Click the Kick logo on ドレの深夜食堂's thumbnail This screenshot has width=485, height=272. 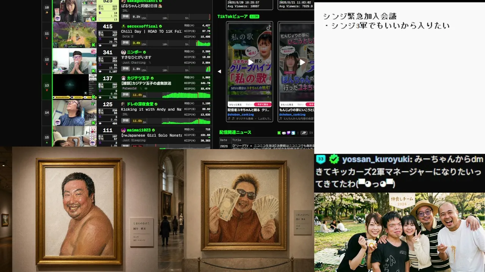coord(94,123)
